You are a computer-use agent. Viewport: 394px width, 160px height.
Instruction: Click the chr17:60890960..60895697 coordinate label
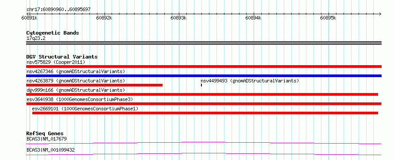(58, 10)
